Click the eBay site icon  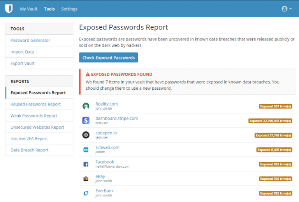click(x=86, y=179)
